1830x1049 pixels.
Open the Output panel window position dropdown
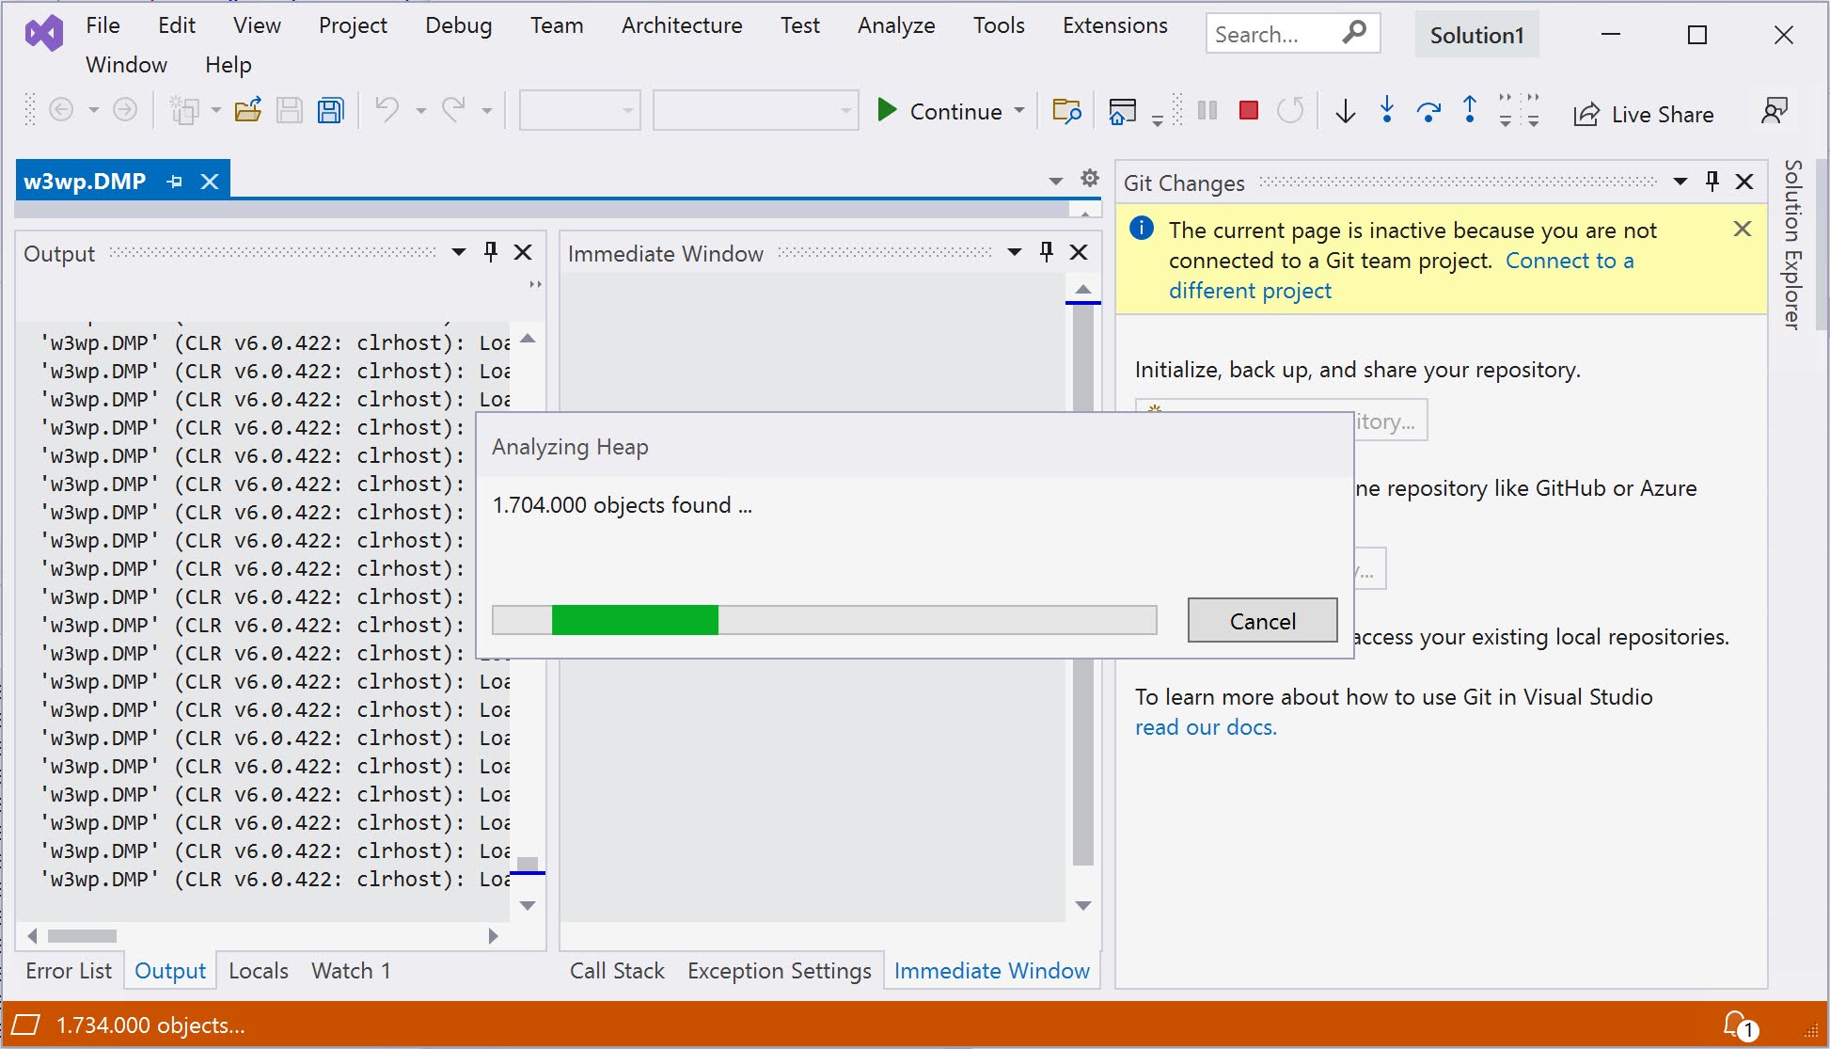point(459,252)
